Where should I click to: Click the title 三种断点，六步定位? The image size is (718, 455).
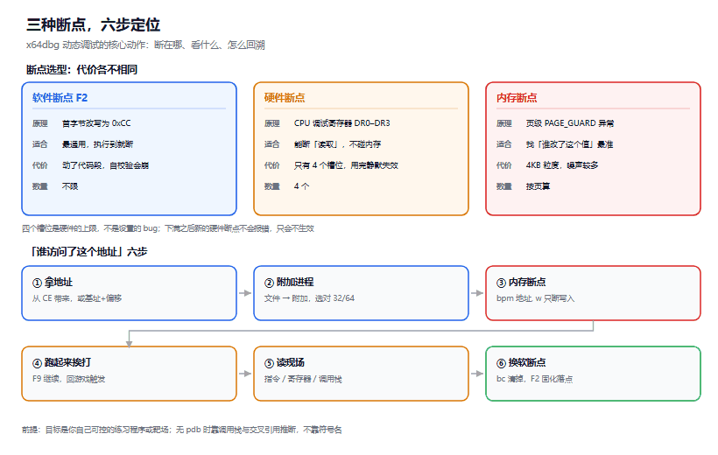(x=93, y=24)
